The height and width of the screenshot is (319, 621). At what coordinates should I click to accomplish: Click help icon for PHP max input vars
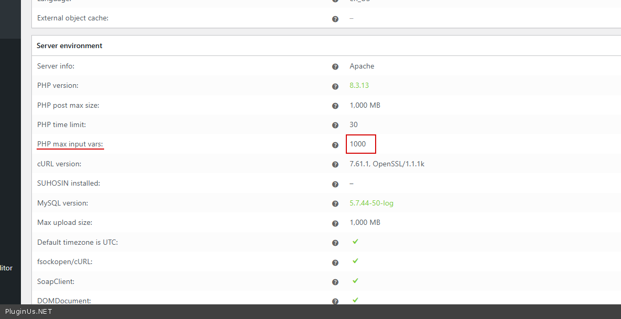coord(335,145)
